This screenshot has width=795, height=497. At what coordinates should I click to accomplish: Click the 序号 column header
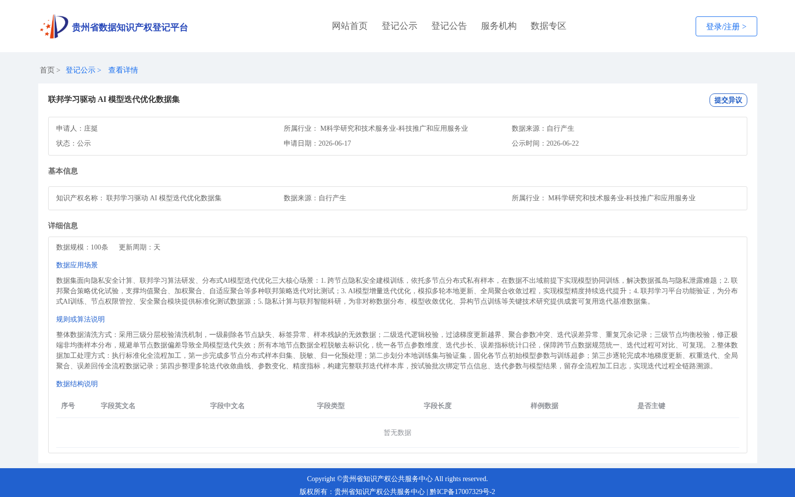(x=68, y=406)
